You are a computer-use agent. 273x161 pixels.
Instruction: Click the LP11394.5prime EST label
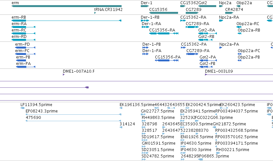[36, 105]
